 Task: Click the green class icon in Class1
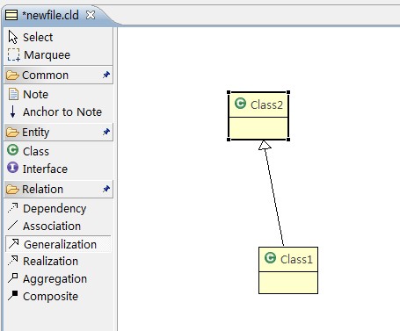point(270,258)
